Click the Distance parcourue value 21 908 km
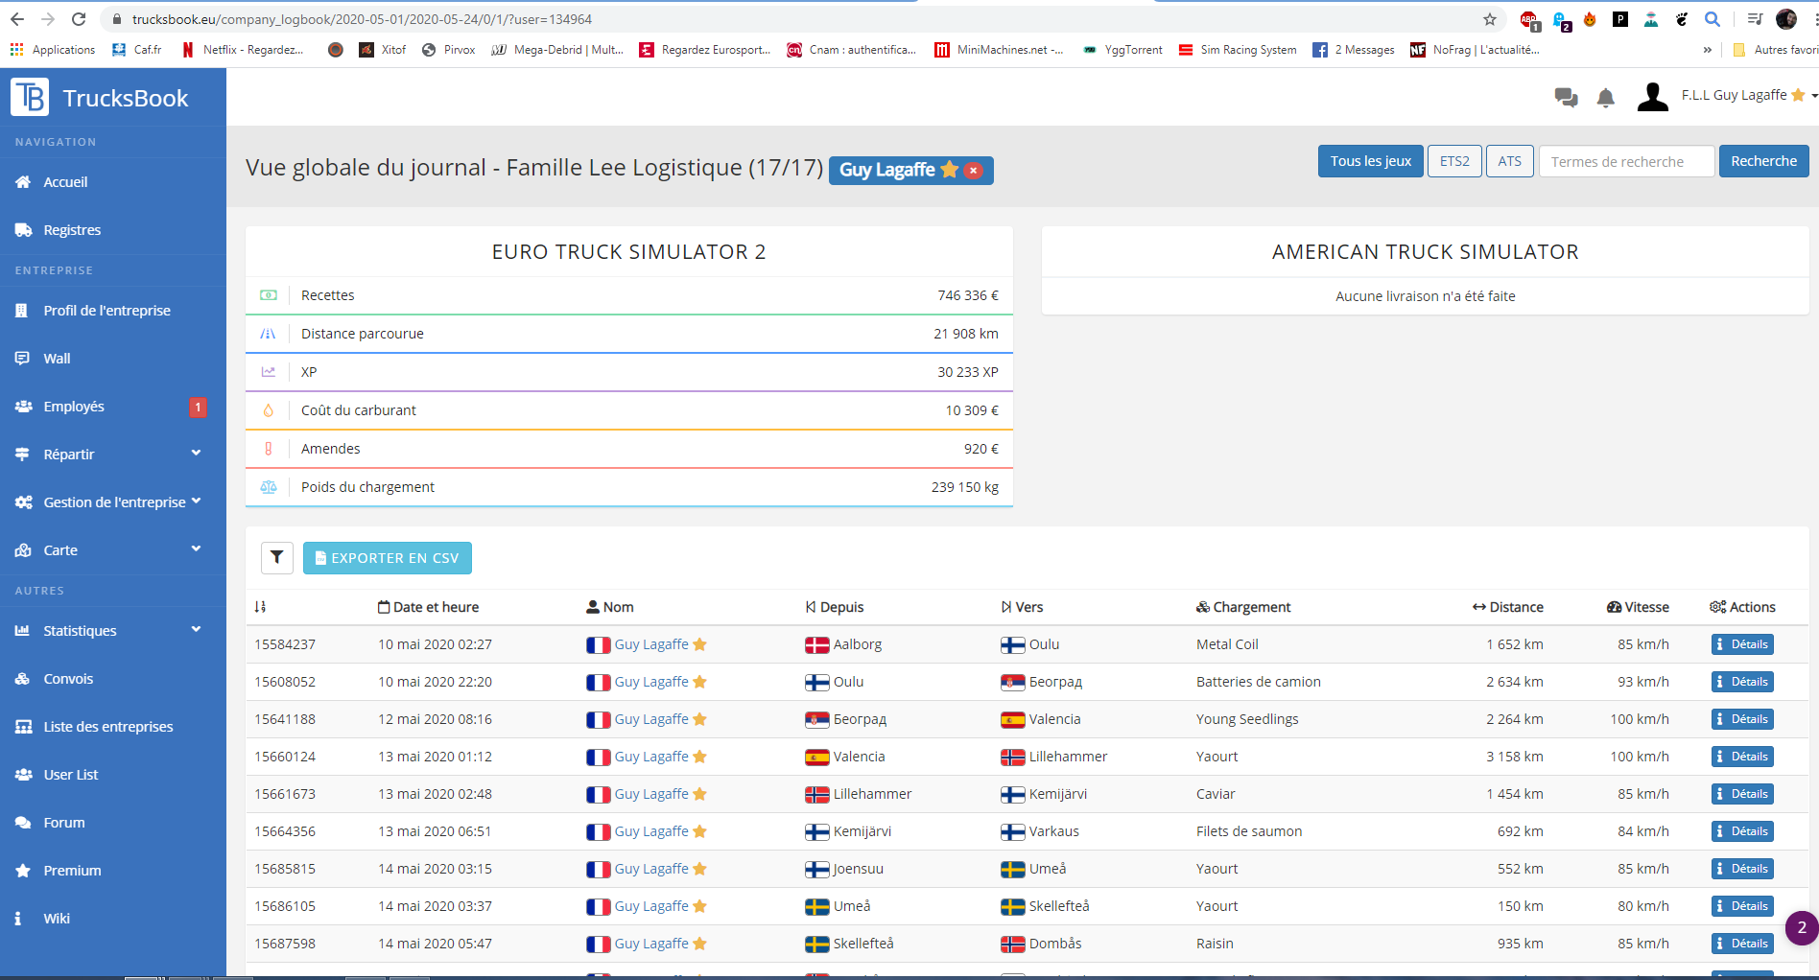 [x=966, y=334]
